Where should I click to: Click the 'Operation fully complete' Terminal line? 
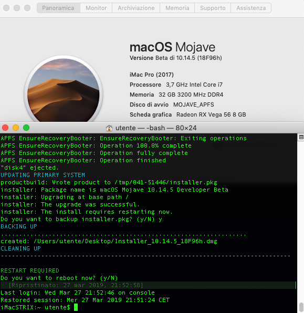pyautogui.click(x=94, y=153)
